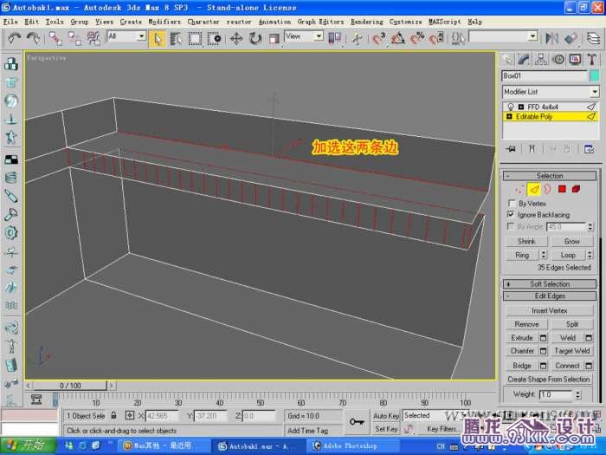
Task: Open the reference coordinate View dropdown
Action: (x=303, y=36)
